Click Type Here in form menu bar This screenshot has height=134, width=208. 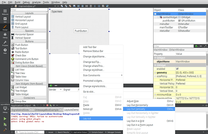57,12
